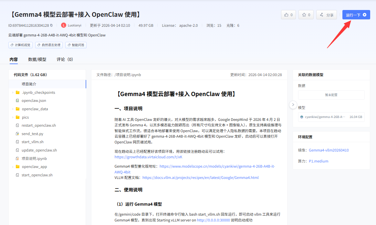Copy the project ID with the copy icon
376x225 pixels.
click(51, 25)
